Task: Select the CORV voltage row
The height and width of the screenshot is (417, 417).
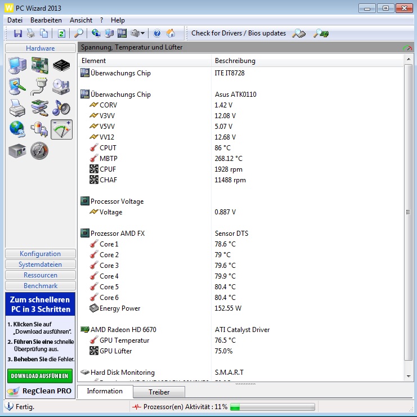Action: coord(241,105)
